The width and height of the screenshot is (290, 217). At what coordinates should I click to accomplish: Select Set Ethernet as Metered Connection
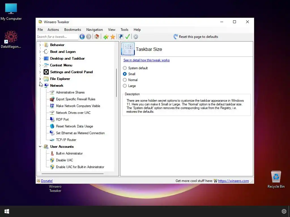[x=80, y=133]
